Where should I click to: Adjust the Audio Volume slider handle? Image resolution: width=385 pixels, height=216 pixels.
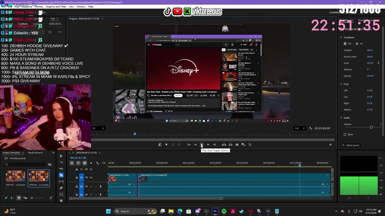tap(371, 127)
